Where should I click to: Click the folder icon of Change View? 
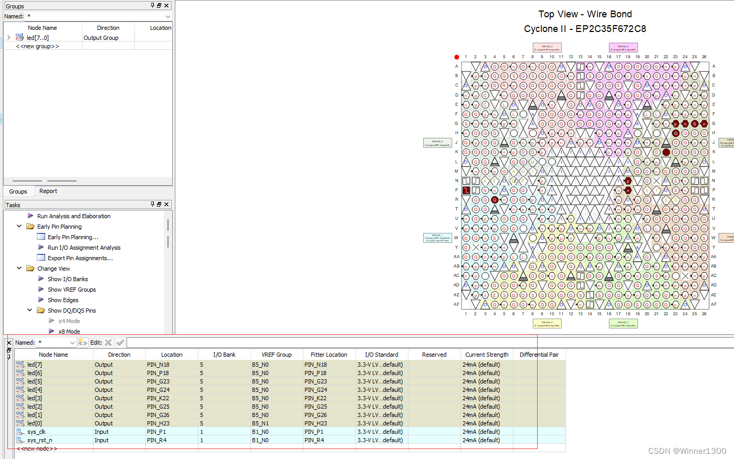(x=30, y=268)
